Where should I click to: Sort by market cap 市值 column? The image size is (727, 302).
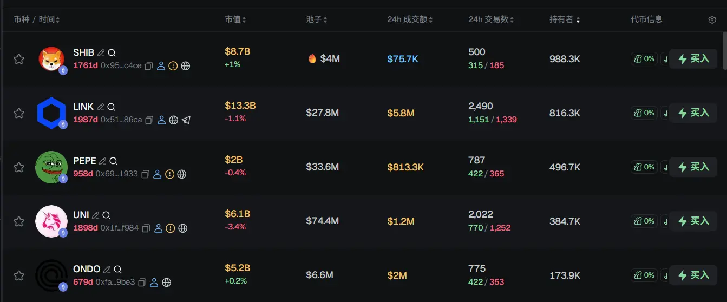tap(235, 19)
